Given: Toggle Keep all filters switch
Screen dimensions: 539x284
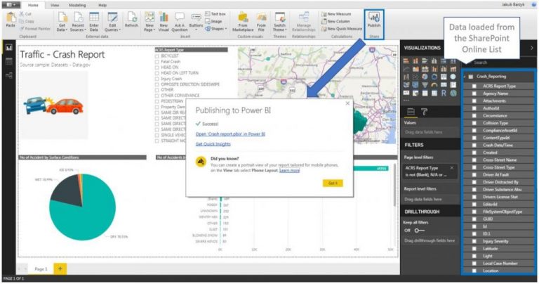Looking at the screenshot, I should click(x=420, y=231).
